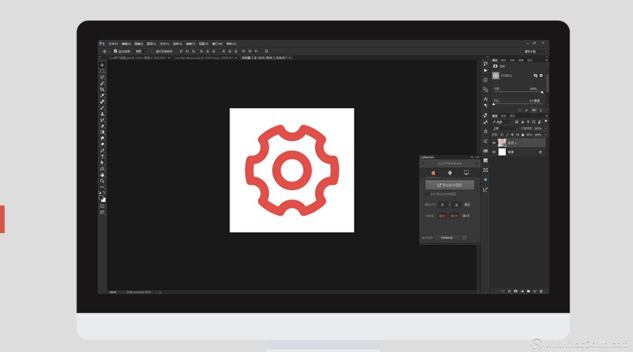Image resolution: width=633 pixels, height=352 pixels.
Task: Open the last menu in the menu bar
Action: [231, 44]
